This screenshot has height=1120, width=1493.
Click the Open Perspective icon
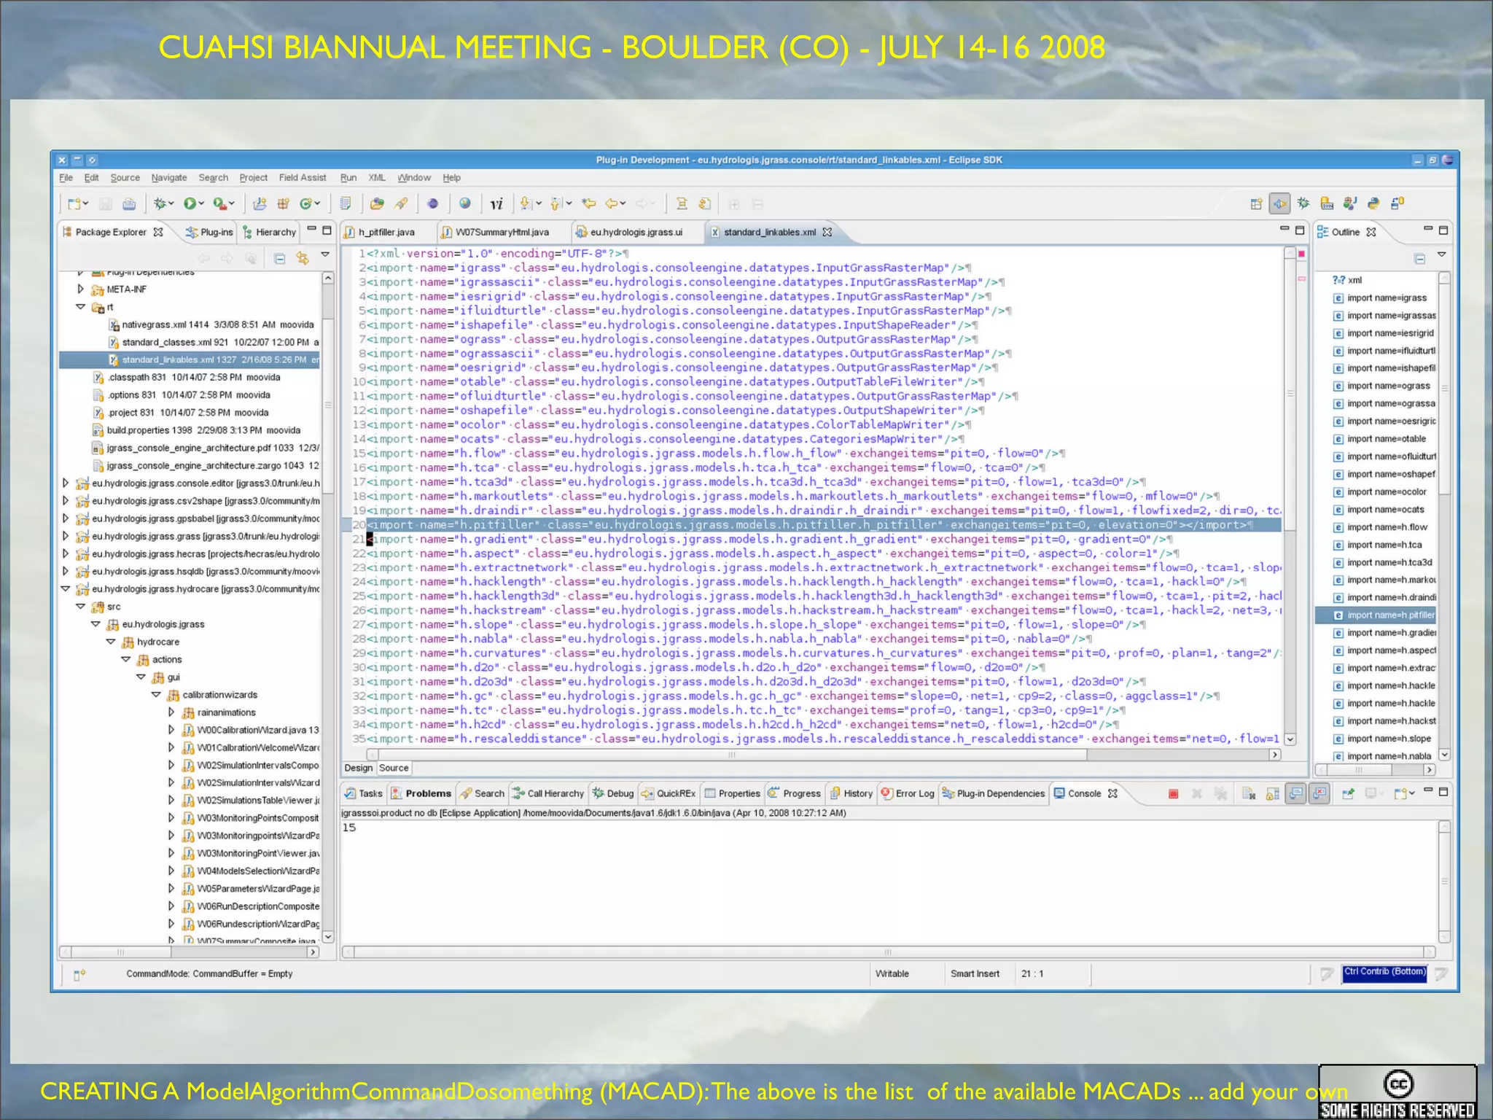pyautogui.click(x=1256, y=203)
